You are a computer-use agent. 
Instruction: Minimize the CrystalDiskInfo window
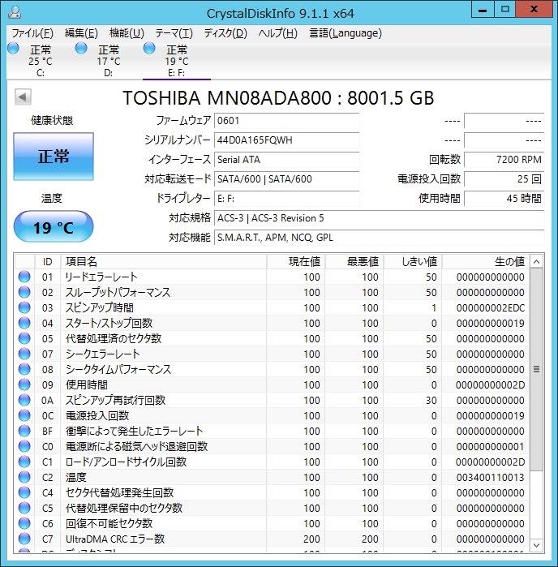pyautogui.click(x=483, y=10)
